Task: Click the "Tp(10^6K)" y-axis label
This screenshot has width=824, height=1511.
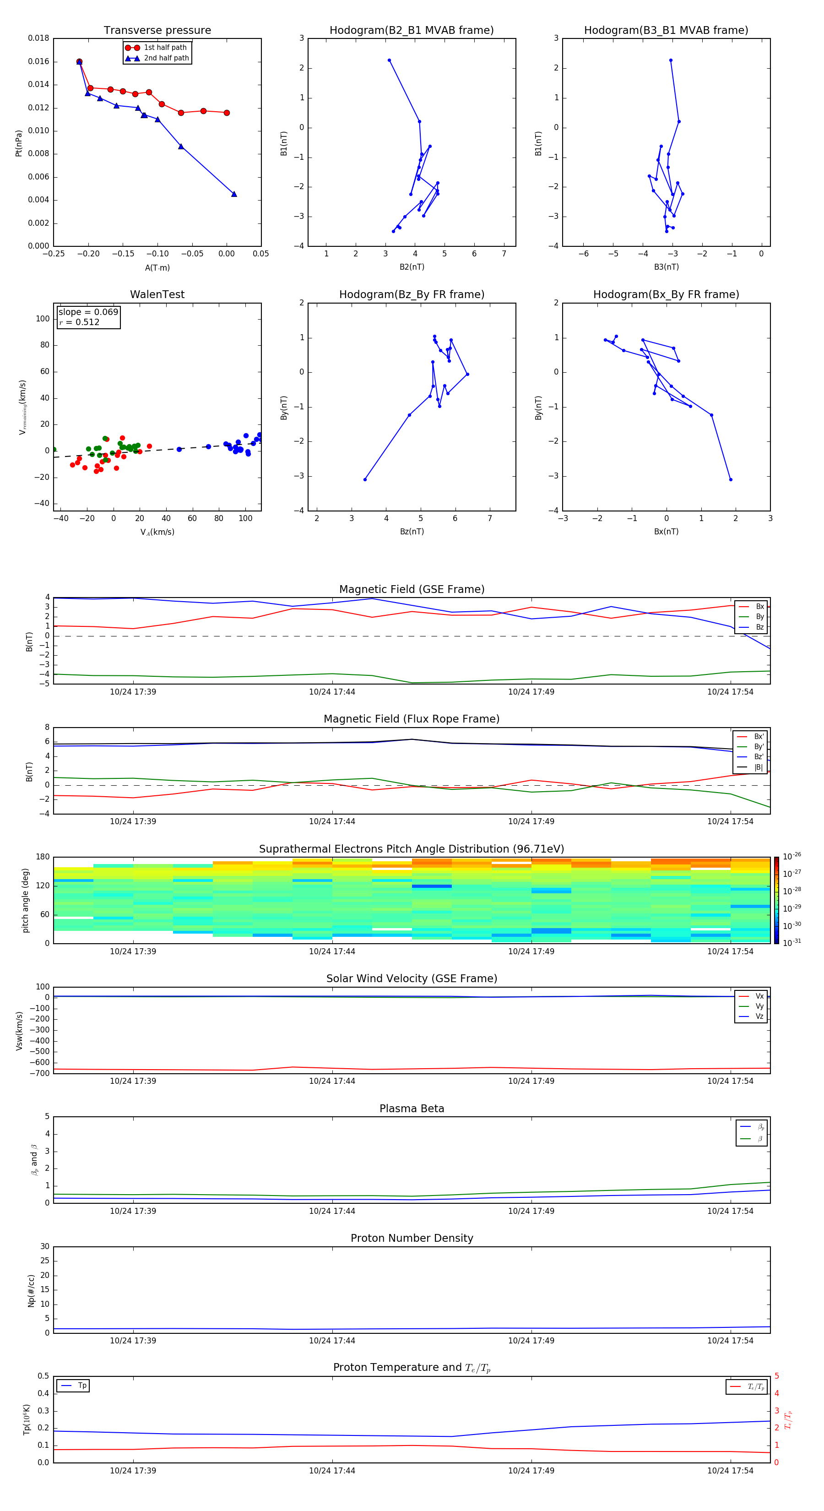Action: pyautogui.click(x=27, y=1419)
